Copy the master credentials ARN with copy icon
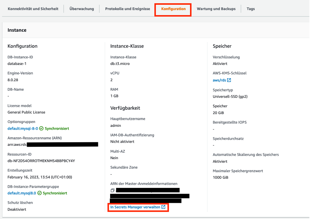The height and width of the screenshot is (219, 310). (x=113, y=190)
